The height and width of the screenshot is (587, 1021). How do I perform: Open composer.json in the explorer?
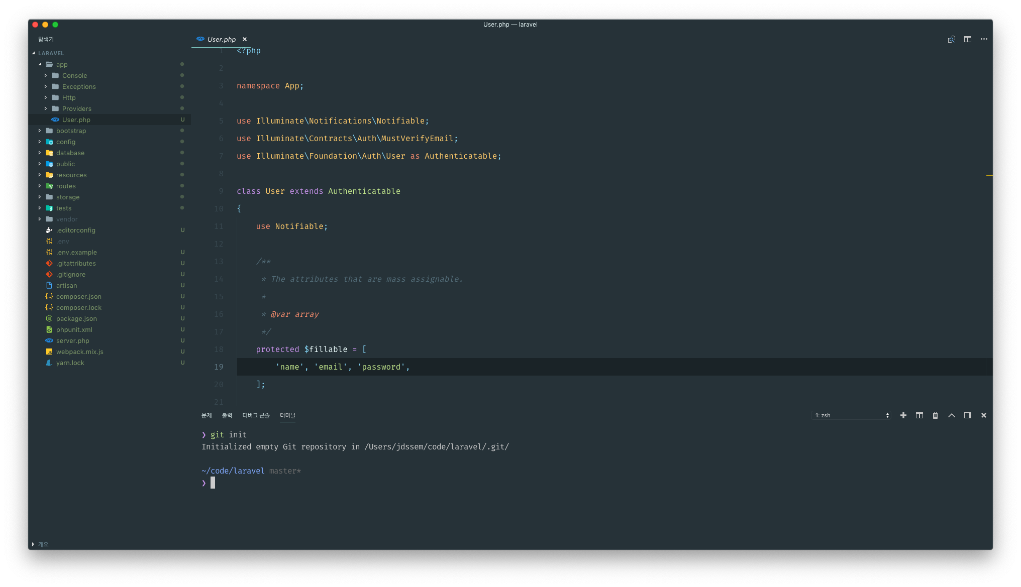tap(78, 297)
